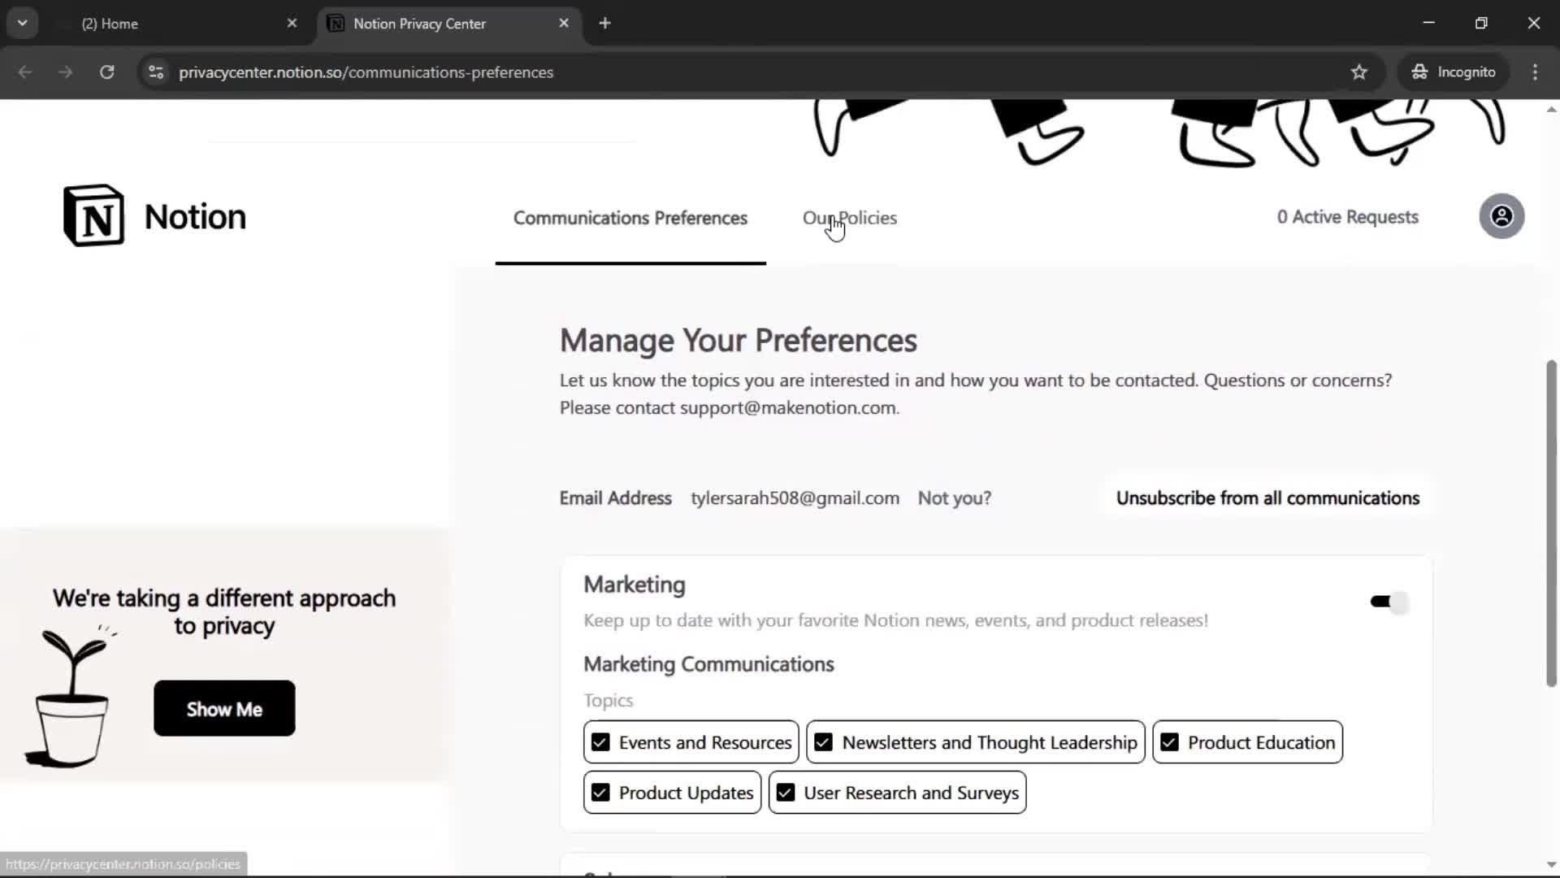Close the Notion Privacy Center tab
Screen dimensions: 1560x878
click(x=564, y=24)
